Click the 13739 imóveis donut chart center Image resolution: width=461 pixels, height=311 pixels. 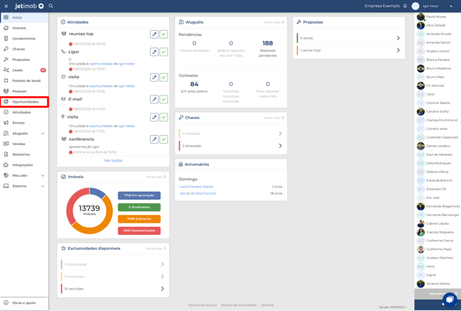(x=89, y=210)
